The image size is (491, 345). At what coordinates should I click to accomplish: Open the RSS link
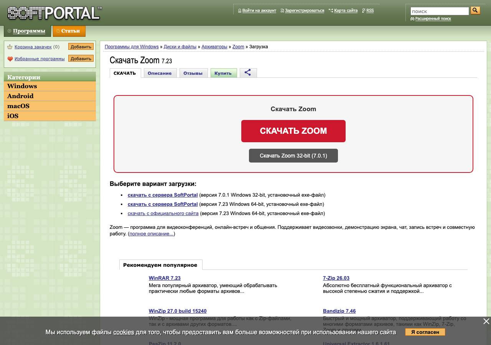coord(370,11)
